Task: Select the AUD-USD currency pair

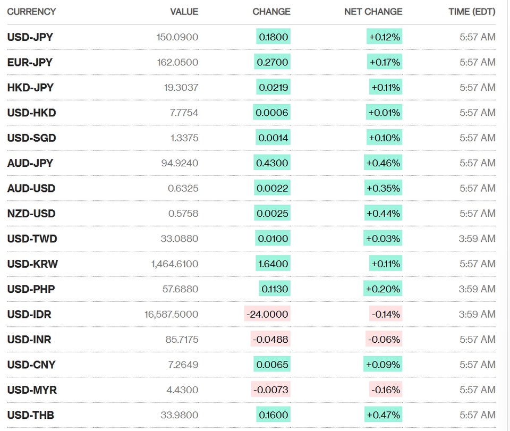Action: point(31,188)
